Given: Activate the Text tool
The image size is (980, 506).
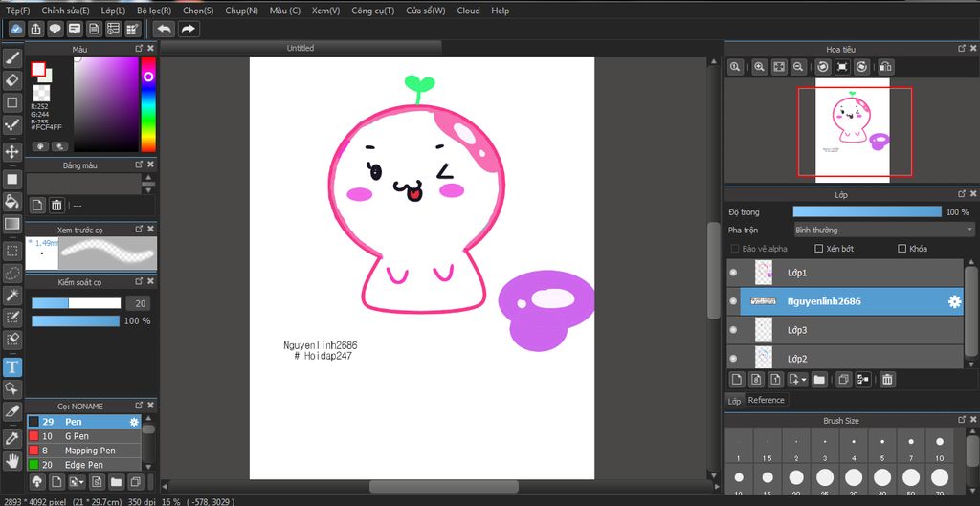Looking at the screenshot, I should pos(11,366).
